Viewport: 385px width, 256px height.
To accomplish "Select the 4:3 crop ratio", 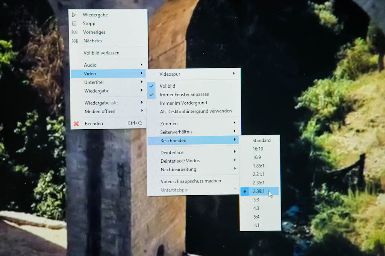I will point(260,208).
